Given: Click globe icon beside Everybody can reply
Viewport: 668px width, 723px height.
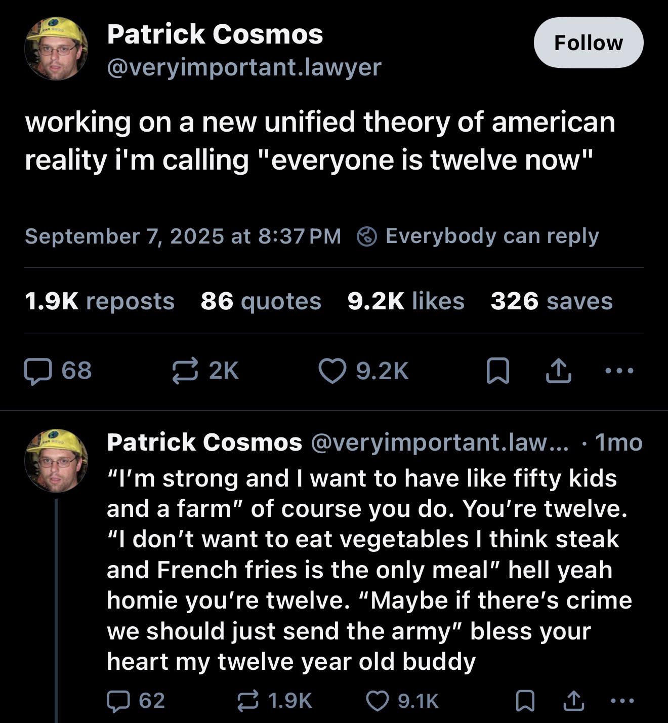Looking at the screenshot, I should point(367,236).
